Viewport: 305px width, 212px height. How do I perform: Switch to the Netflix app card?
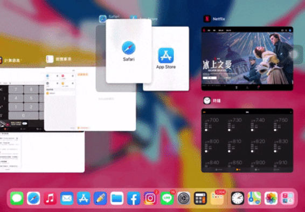click(x=247, y=59)
